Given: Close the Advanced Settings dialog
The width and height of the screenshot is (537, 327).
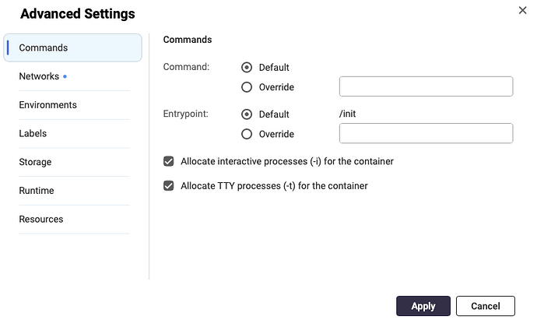Looking at the screenshot, I should tap(521, 9).
